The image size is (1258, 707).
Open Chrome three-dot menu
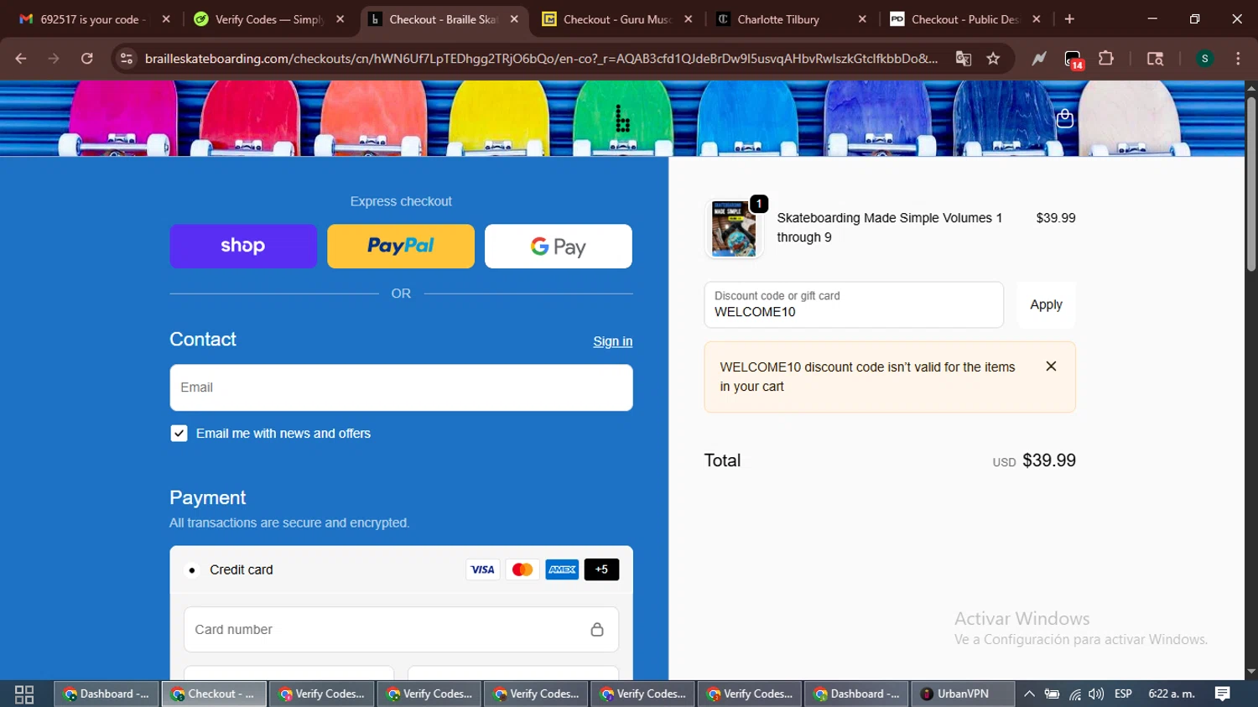pos(1238,59)
